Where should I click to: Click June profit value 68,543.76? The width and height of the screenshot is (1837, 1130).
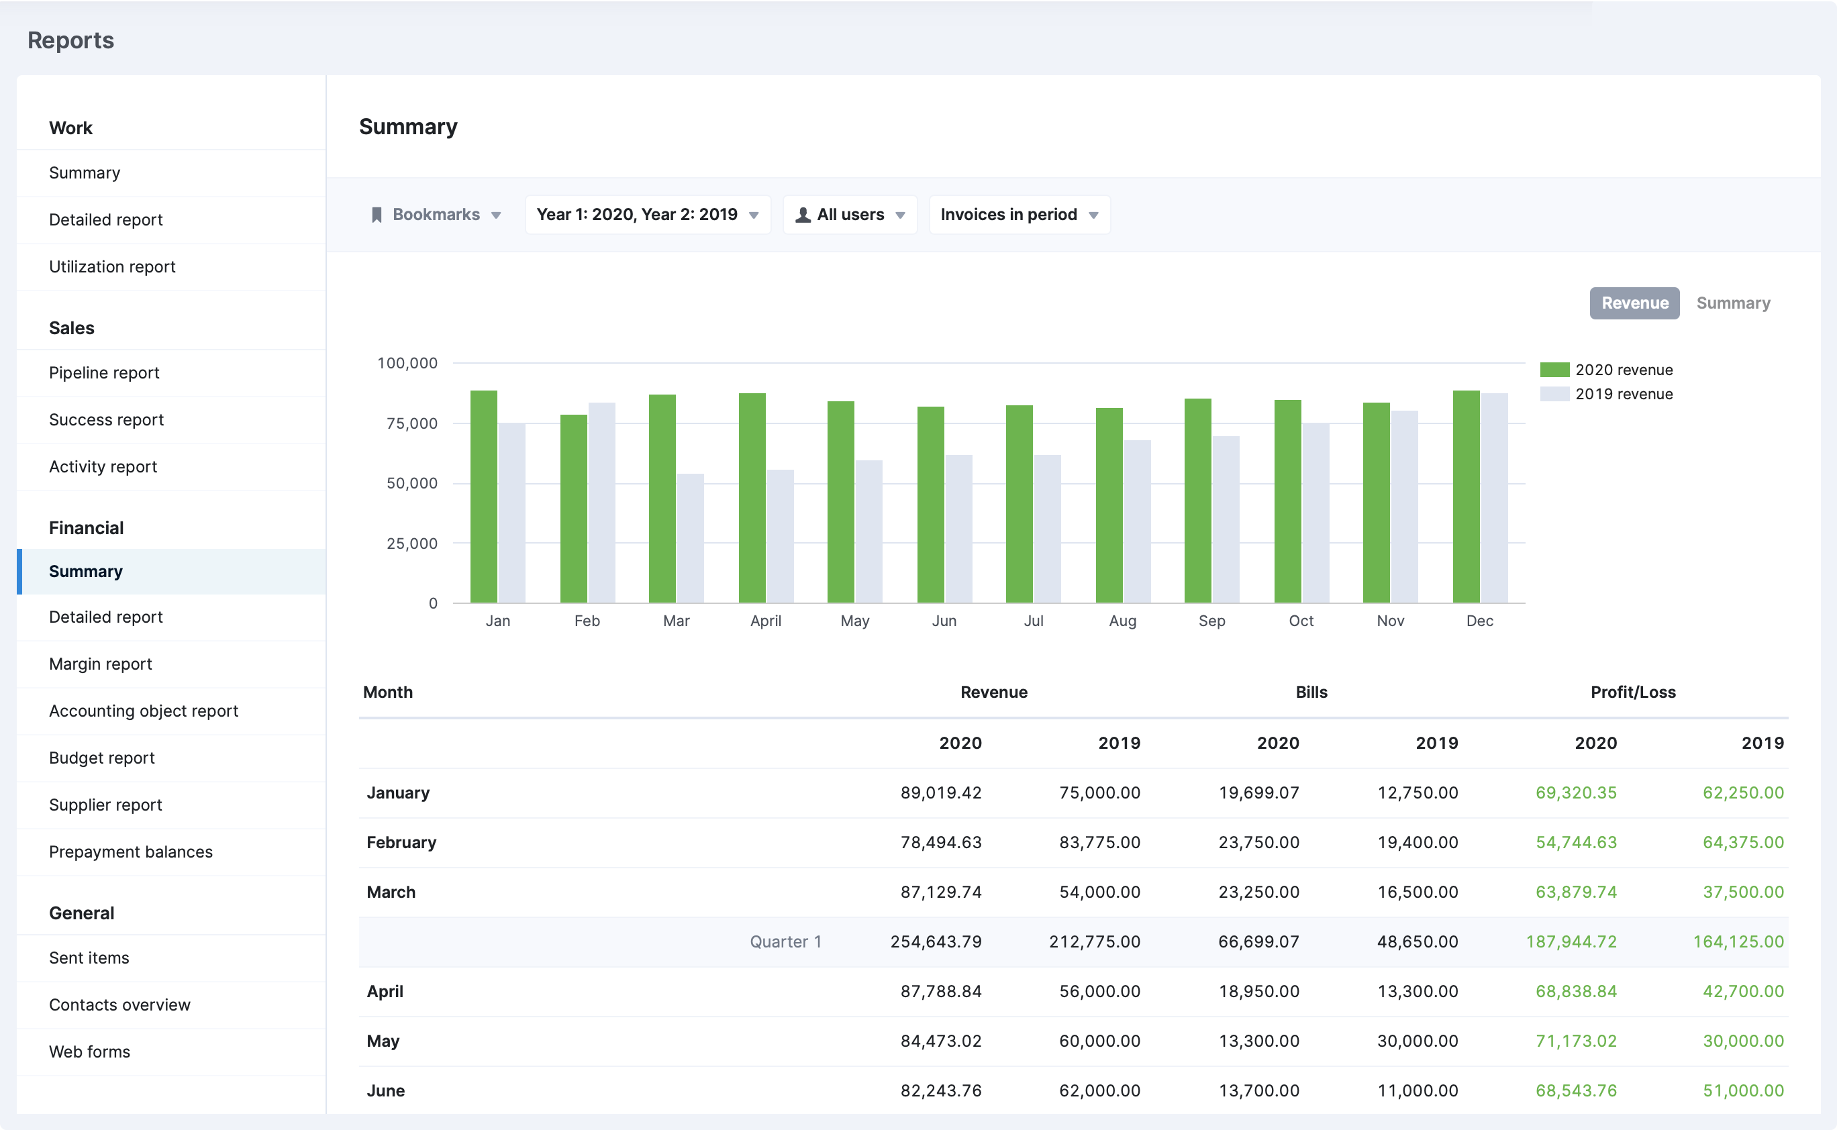pyautogui.click(x=1575, y=1091)
